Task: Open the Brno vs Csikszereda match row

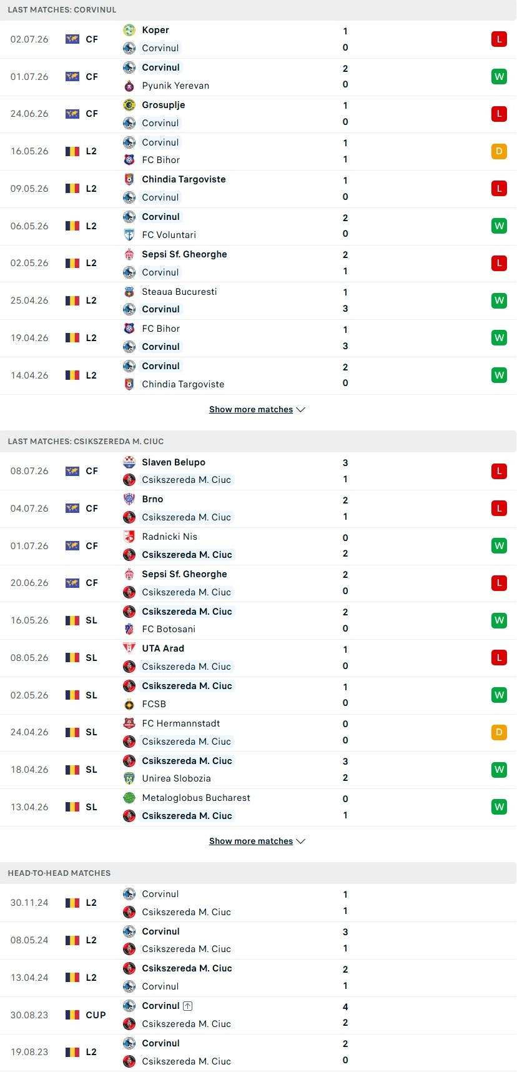Action: 258,509
